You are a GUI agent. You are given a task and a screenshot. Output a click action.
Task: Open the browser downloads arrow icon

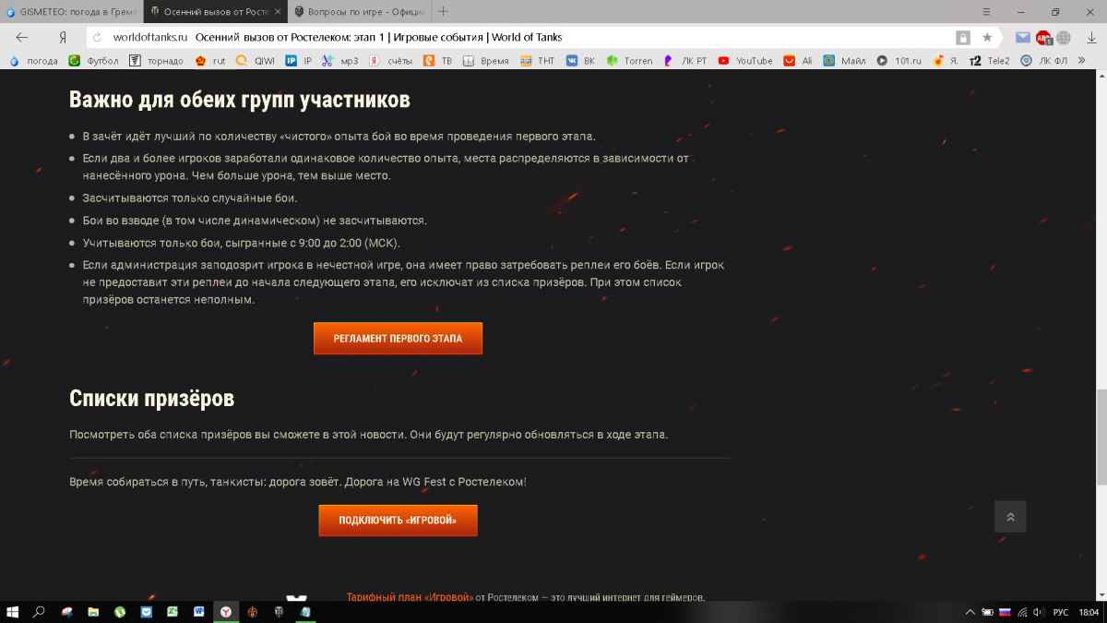click(x=1090, y=38)
